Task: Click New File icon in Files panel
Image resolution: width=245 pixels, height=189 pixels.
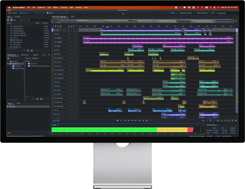Action: (15, 20)
